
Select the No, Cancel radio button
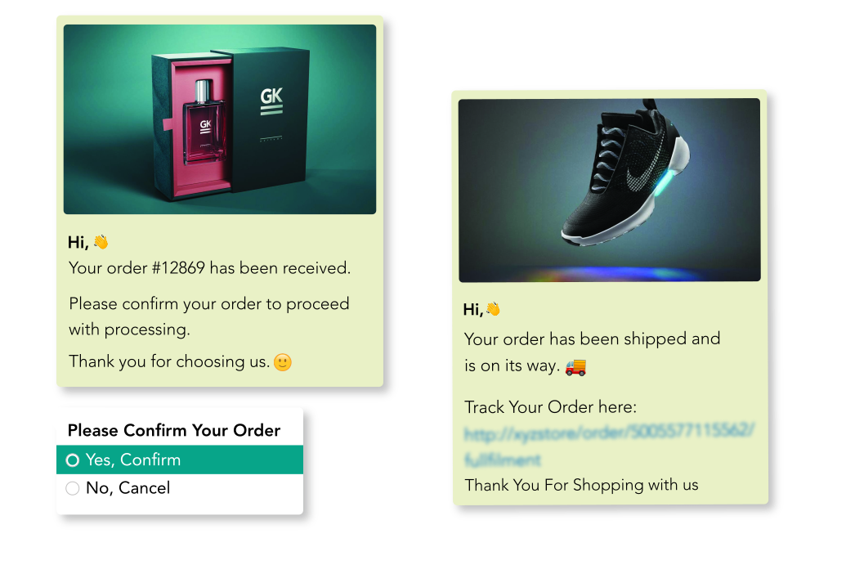(72, 488)
